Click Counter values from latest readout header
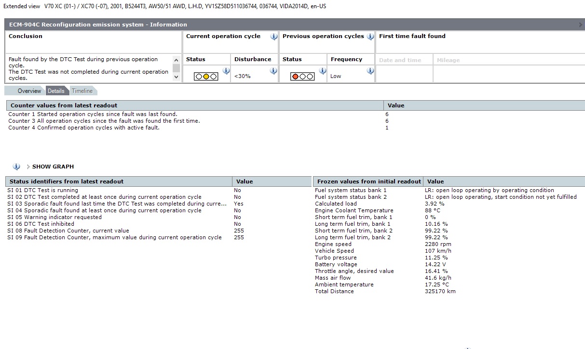Viewport: 585px width, 349px height. (x=64, y=105)
